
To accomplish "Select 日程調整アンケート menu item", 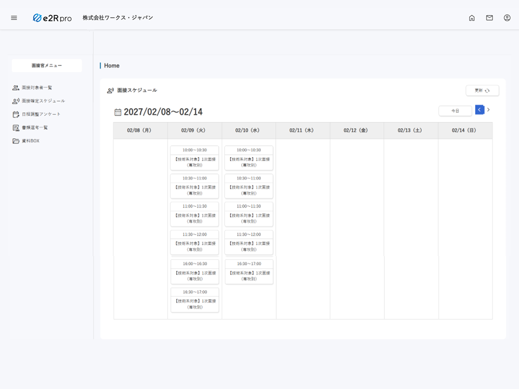I will (41, 115).
